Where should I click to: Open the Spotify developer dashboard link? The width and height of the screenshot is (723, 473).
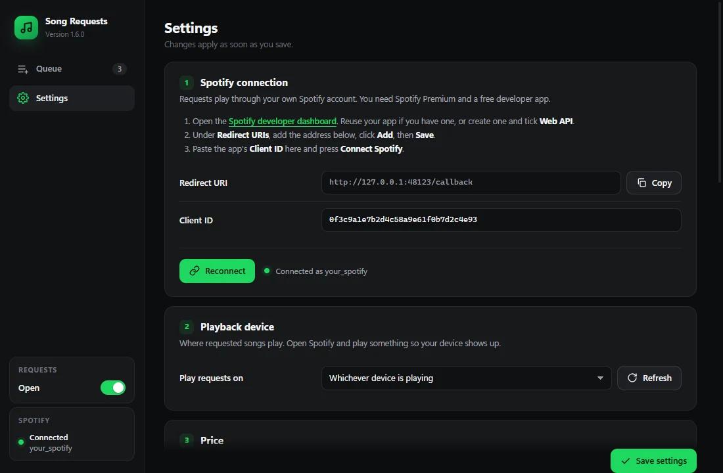tap(282, 122)
